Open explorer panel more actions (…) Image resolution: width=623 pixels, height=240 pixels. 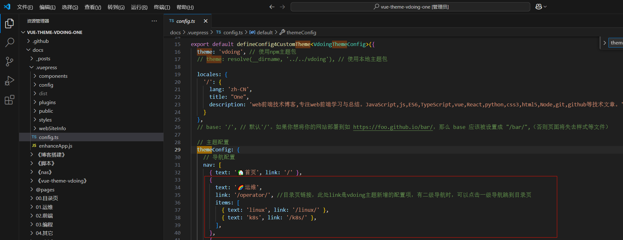click(x=154, y=21)
